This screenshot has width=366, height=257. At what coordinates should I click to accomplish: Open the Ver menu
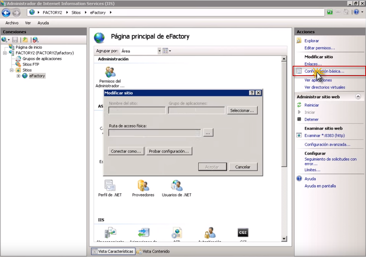pyautogui.click(x=28, y=23)
